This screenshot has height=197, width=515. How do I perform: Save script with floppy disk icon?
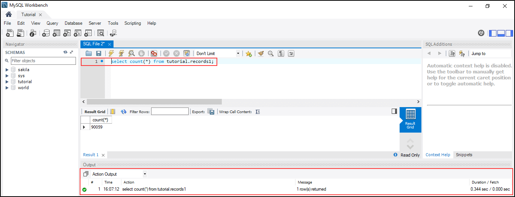tap(98, 54)
